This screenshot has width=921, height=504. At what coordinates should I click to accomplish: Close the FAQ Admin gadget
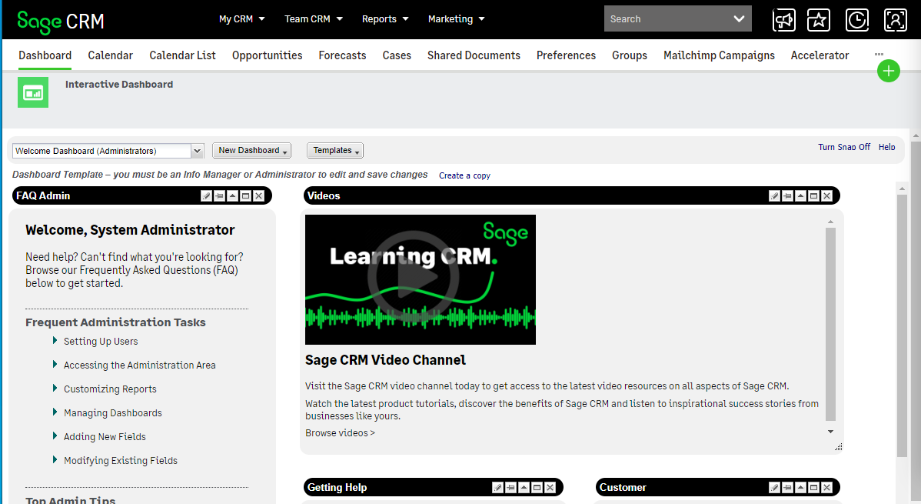coord(258,196)
